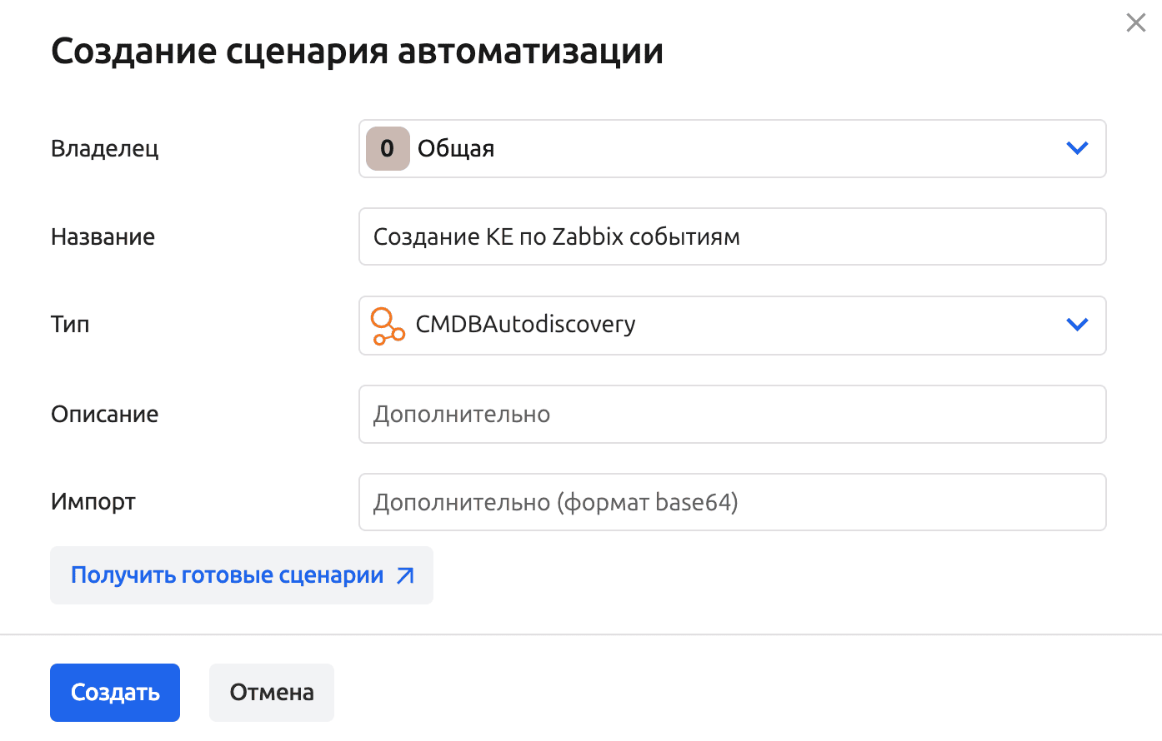The height and width of the screenshot is (741, 1162).
Task: Click the "Тип" field label
Action: point(70,325)
